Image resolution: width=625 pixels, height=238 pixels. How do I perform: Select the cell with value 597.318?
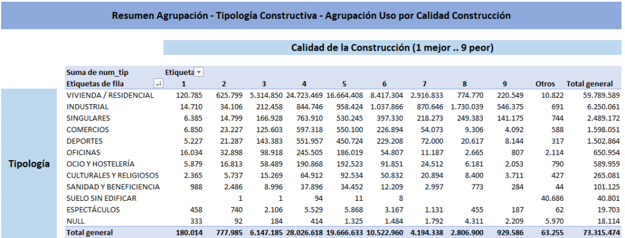tap(309, 130)
